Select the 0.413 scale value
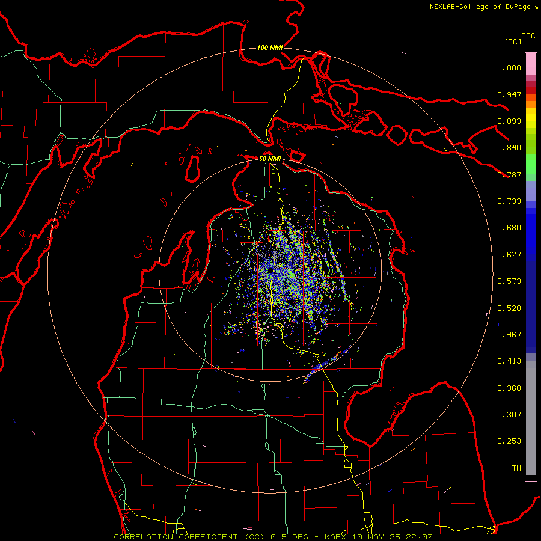This screenshot has height=541, width=541. [509, 361]
